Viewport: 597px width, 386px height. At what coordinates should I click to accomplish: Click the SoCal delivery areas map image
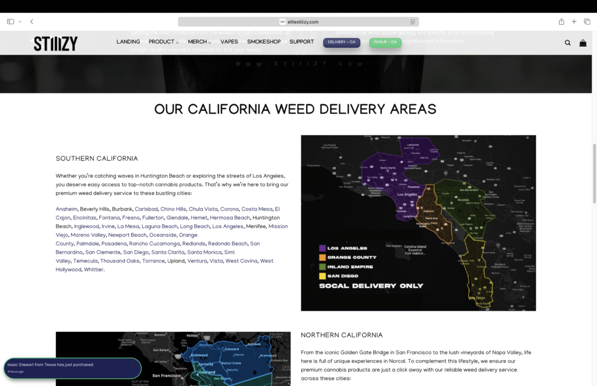tap(419, 223)
